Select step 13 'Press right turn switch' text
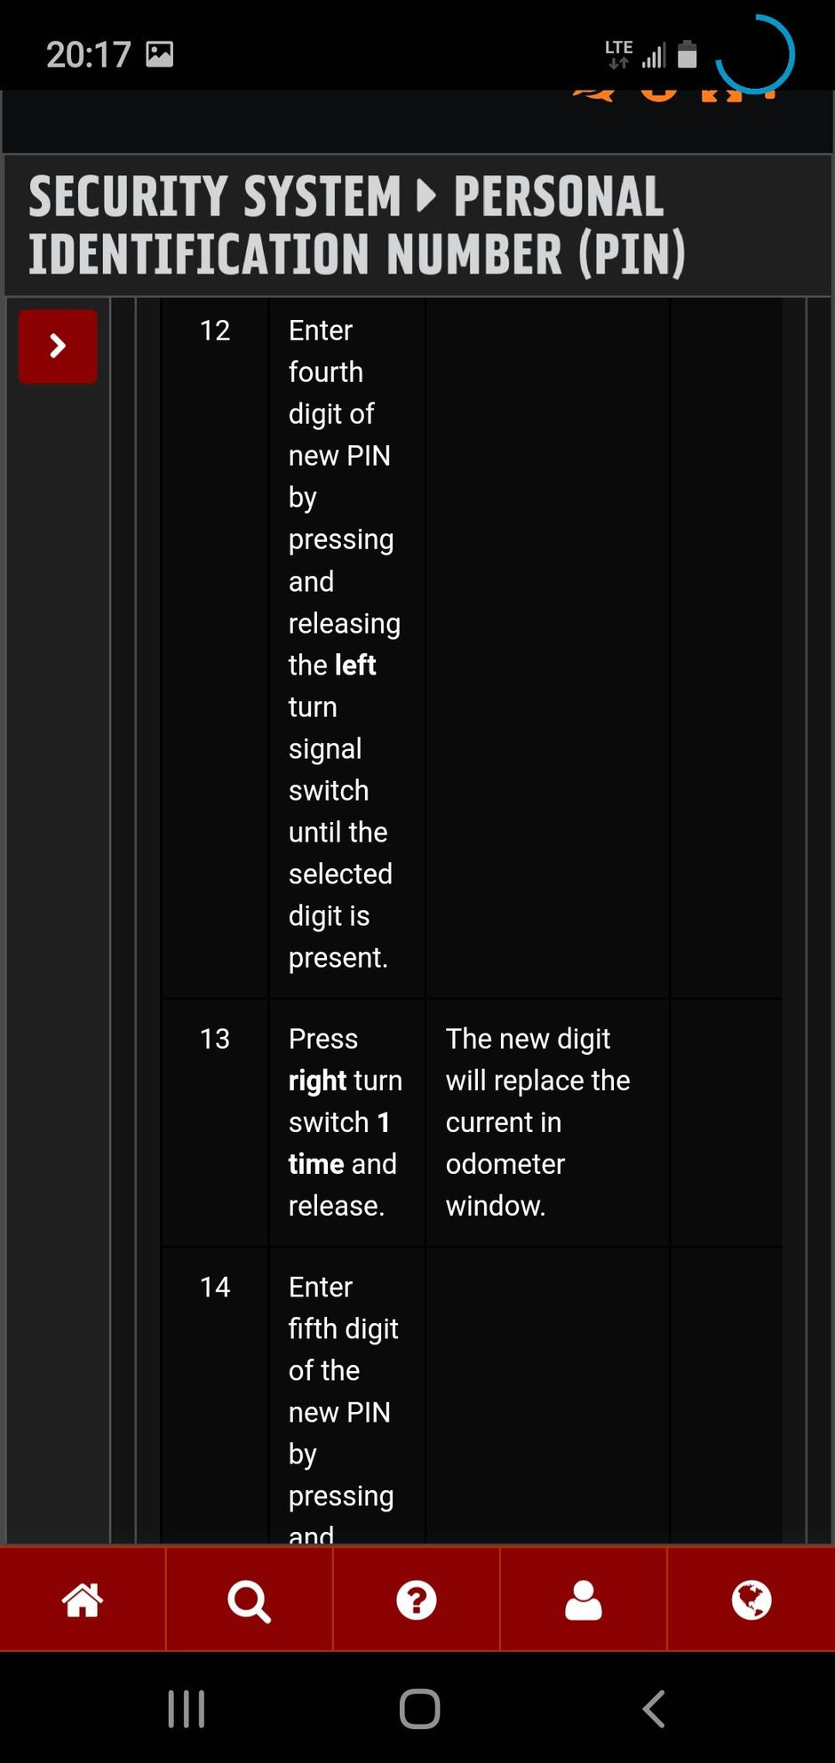Screen dimensions: 835x1763 coord(345,1121)
